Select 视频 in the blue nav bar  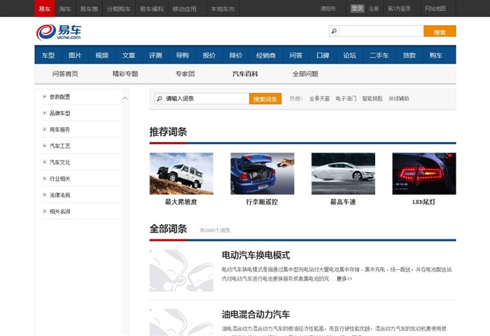[102, 55]
